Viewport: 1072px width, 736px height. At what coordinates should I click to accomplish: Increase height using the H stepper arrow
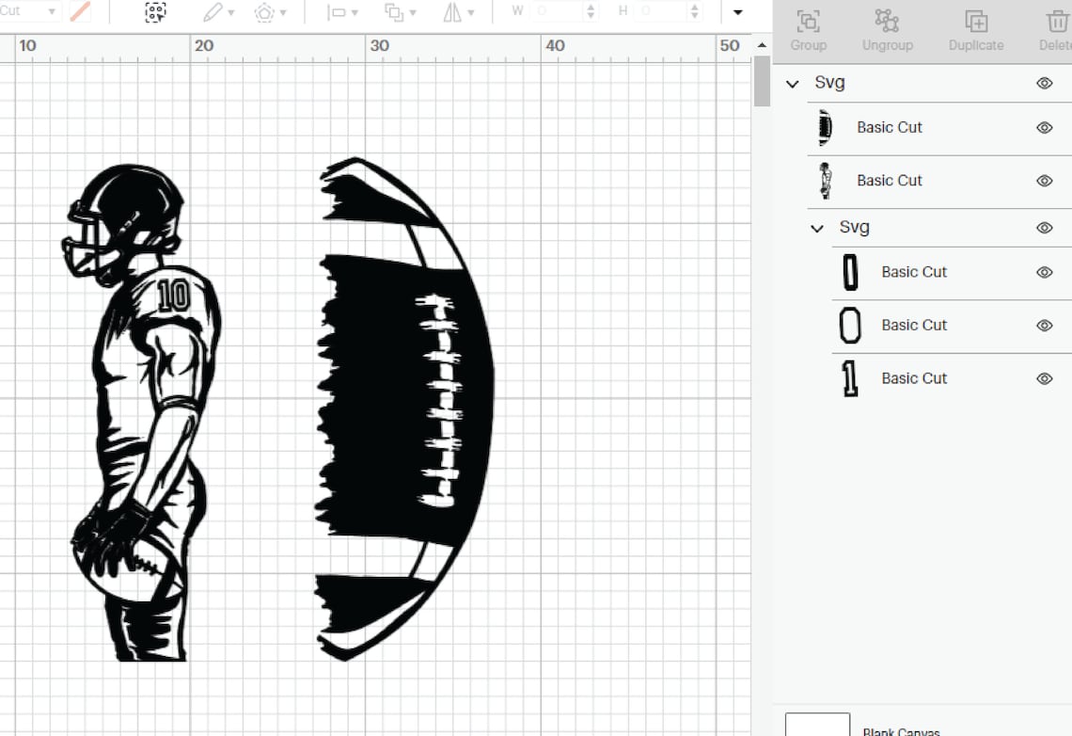click(x=693, y=8)
